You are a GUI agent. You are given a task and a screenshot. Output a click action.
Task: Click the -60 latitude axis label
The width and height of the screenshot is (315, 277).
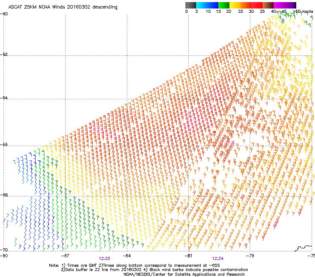click(4, 14)
